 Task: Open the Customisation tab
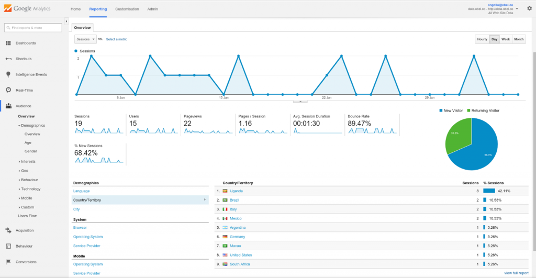(127, 9)
